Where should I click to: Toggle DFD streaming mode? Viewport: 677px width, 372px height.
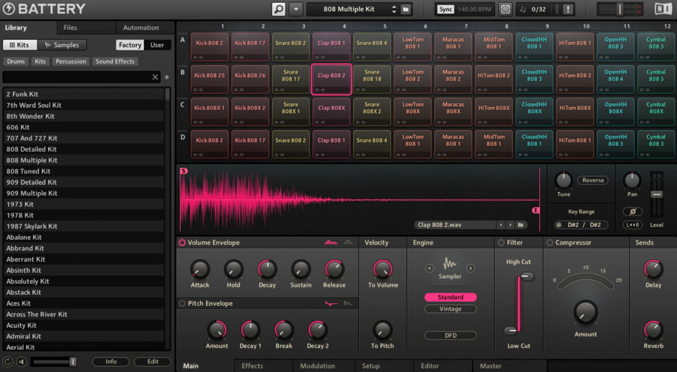pos(450,335)
